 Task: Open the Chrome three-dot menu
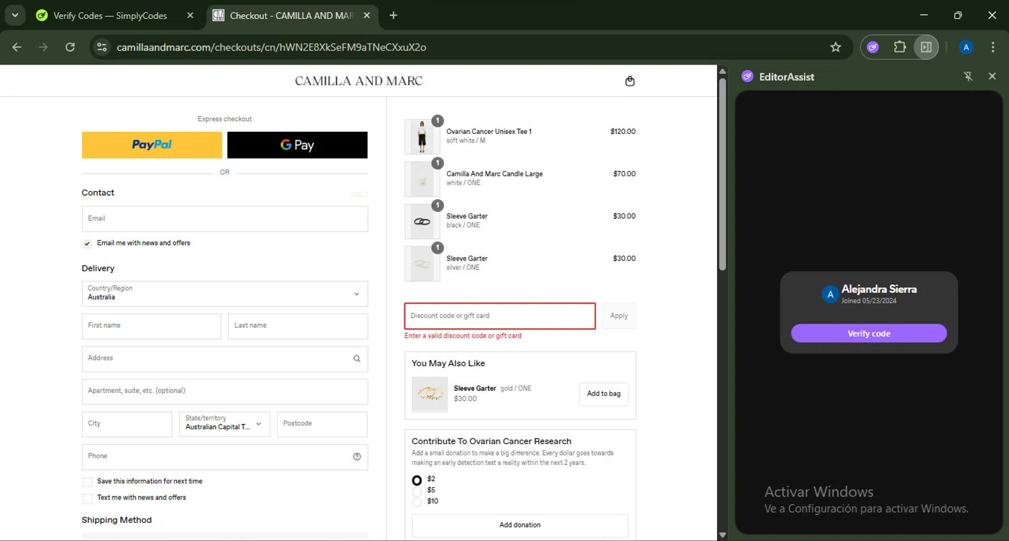pos(993,47)
